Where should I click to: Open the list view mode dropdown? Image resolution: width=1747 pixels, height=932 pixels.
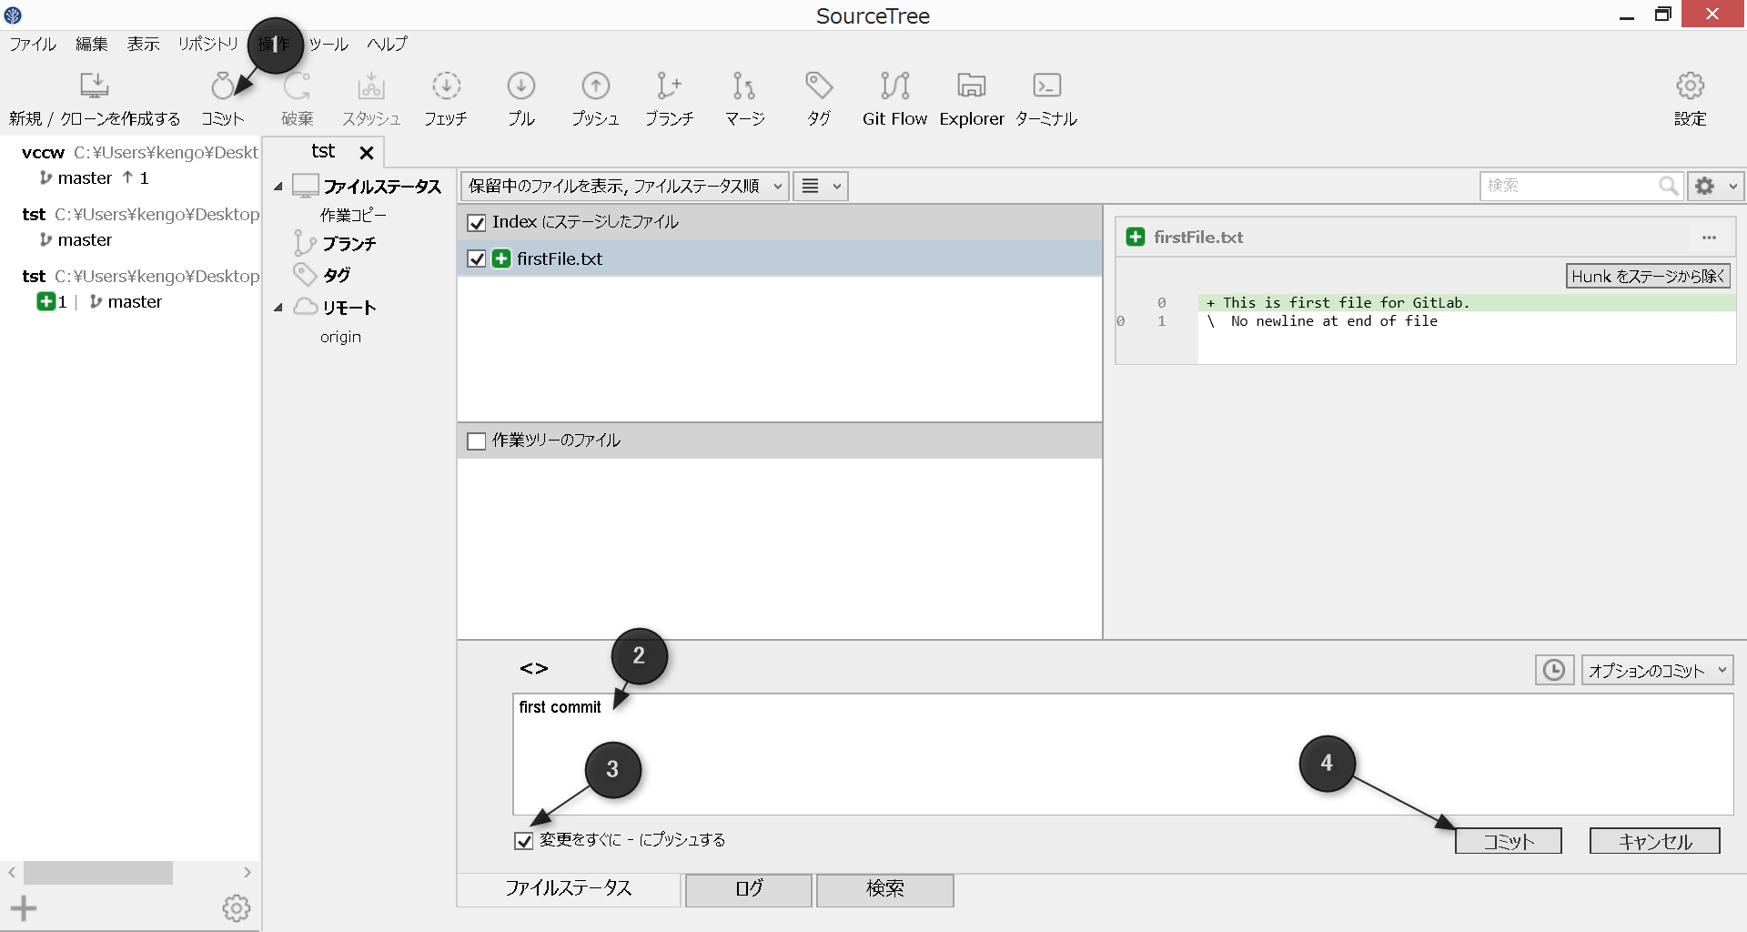coord(821,187)
